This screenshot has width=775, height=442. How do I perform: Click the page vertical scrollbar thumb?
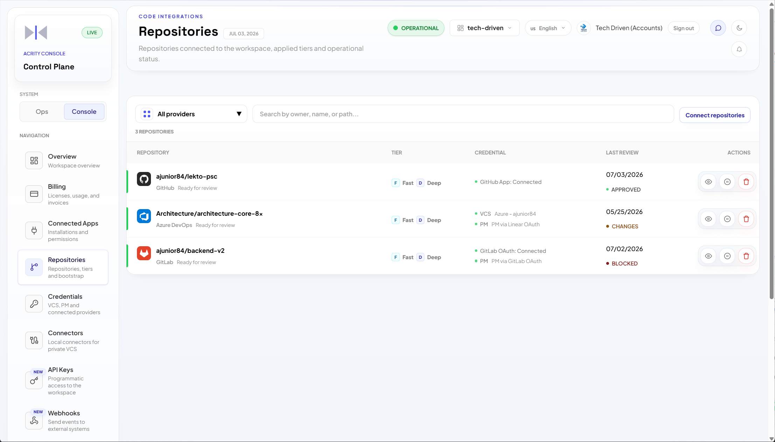(771, 153)
